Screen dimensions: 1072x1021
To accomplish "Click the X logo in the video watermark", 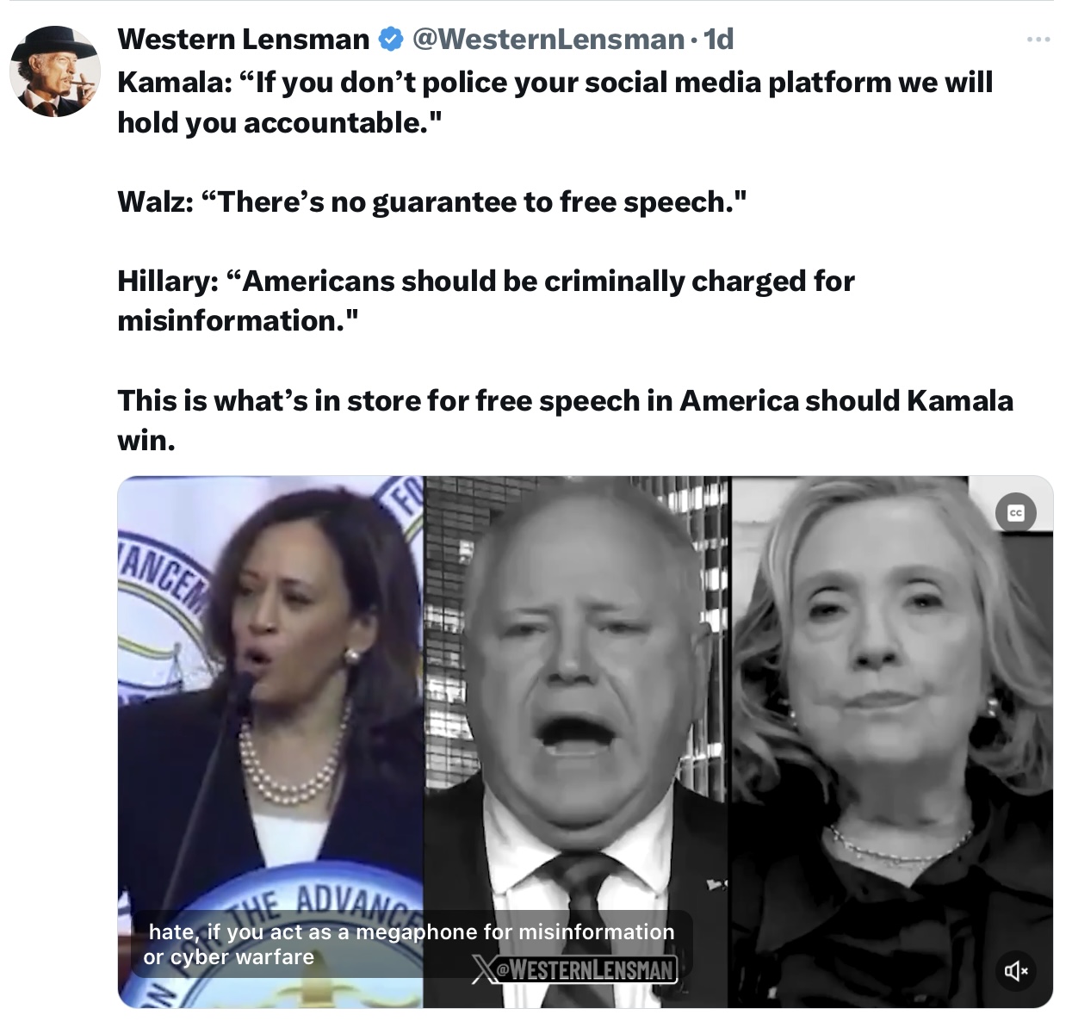I will tap(483, 969).
